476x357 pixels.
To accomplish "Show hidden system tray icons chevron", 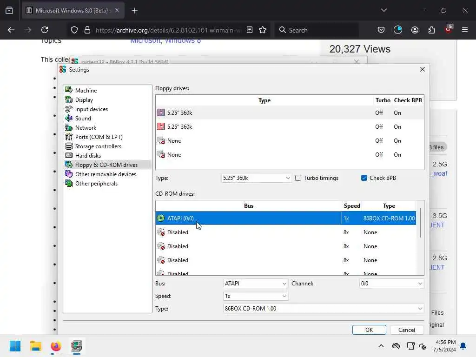I will [381, 346].
